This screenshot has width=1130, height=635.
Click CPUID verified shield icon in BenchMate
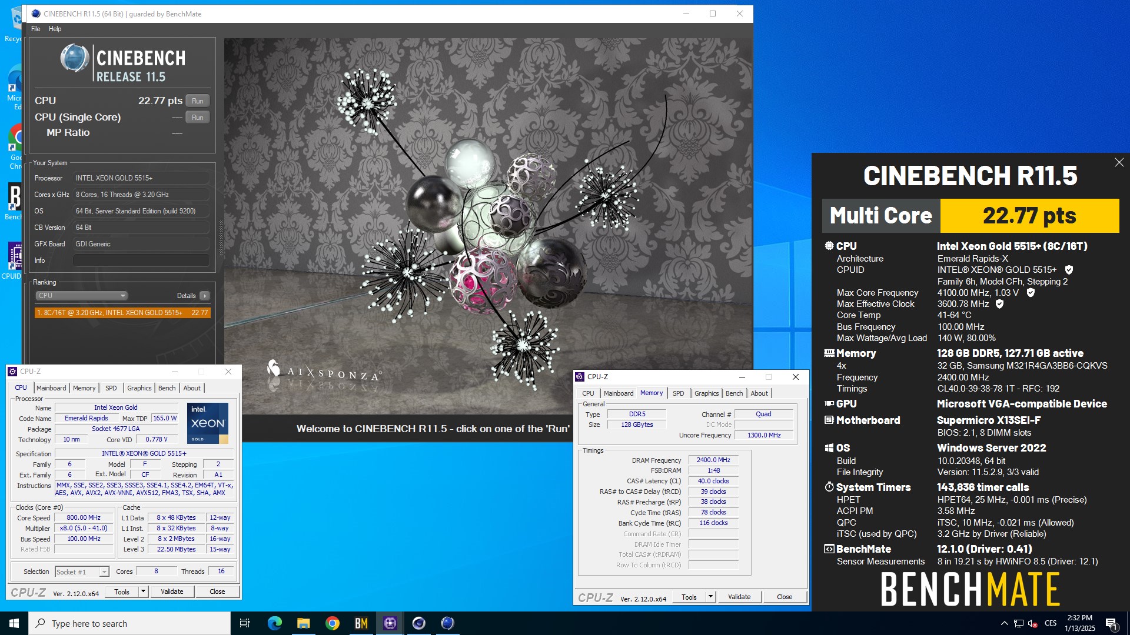pos(1069,270)
